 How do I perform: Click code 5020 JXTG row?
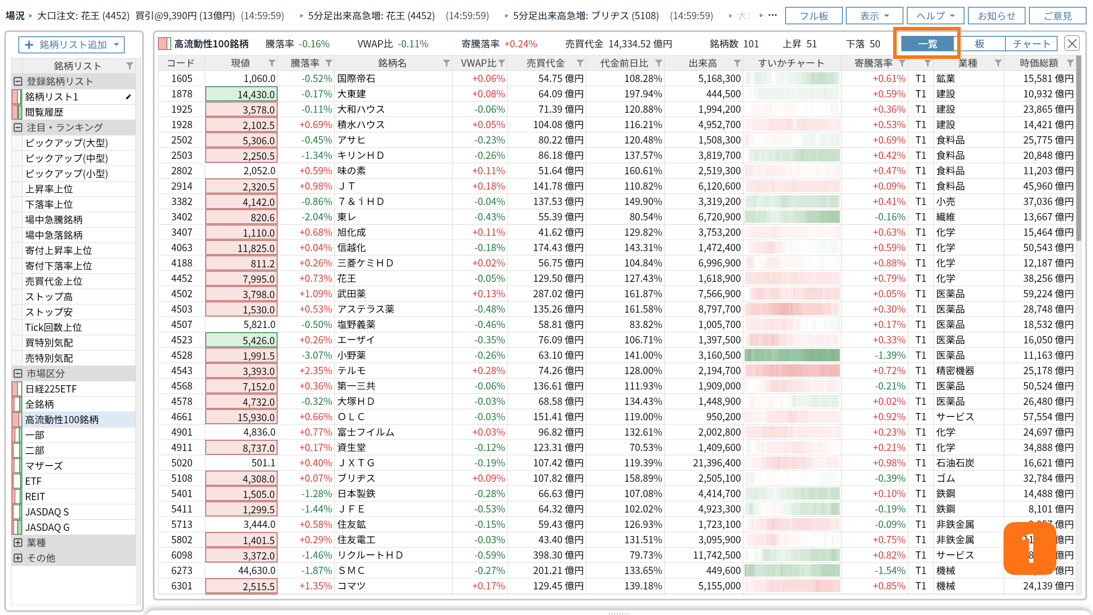182,463
